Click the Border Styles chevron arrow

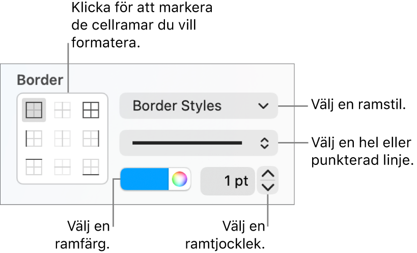263,106
